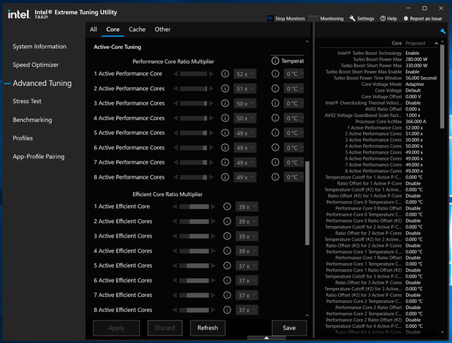Open System Information in sidebar
Image resolution: width=452 pixels, height=343 pixels.
tap(39, 47)
